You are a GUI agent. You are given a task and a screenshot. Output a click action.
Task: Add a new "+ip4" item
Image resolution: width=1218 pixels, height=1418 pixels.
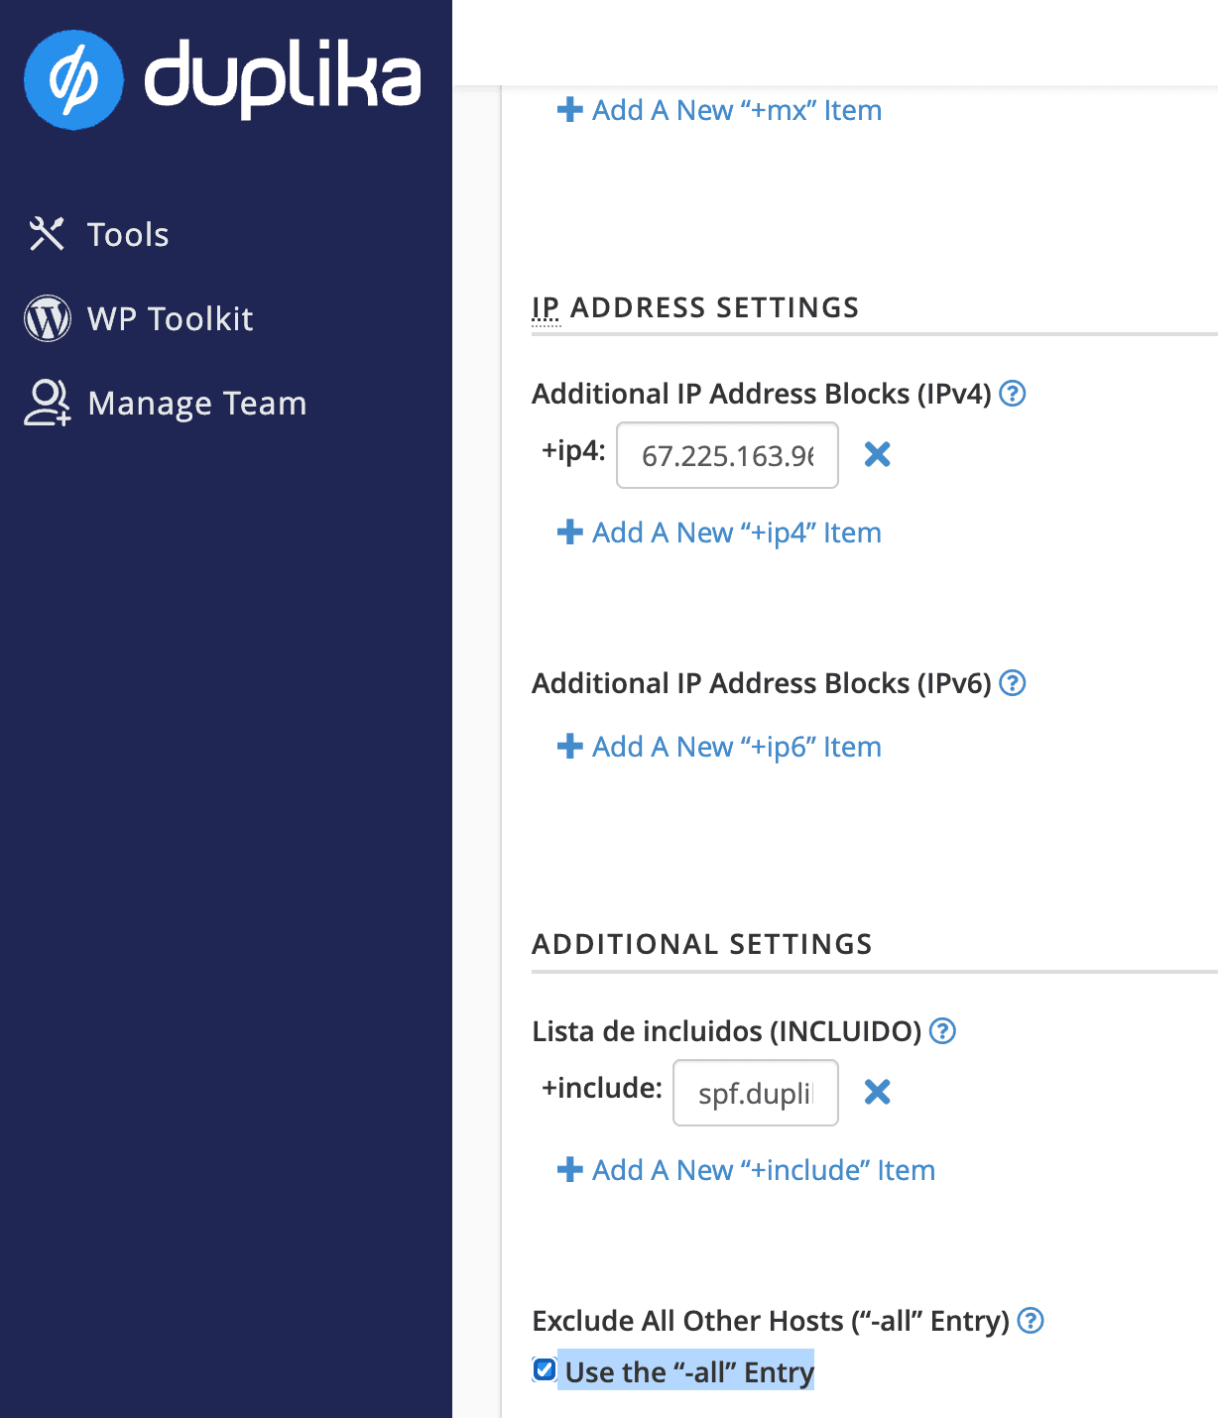719,532
